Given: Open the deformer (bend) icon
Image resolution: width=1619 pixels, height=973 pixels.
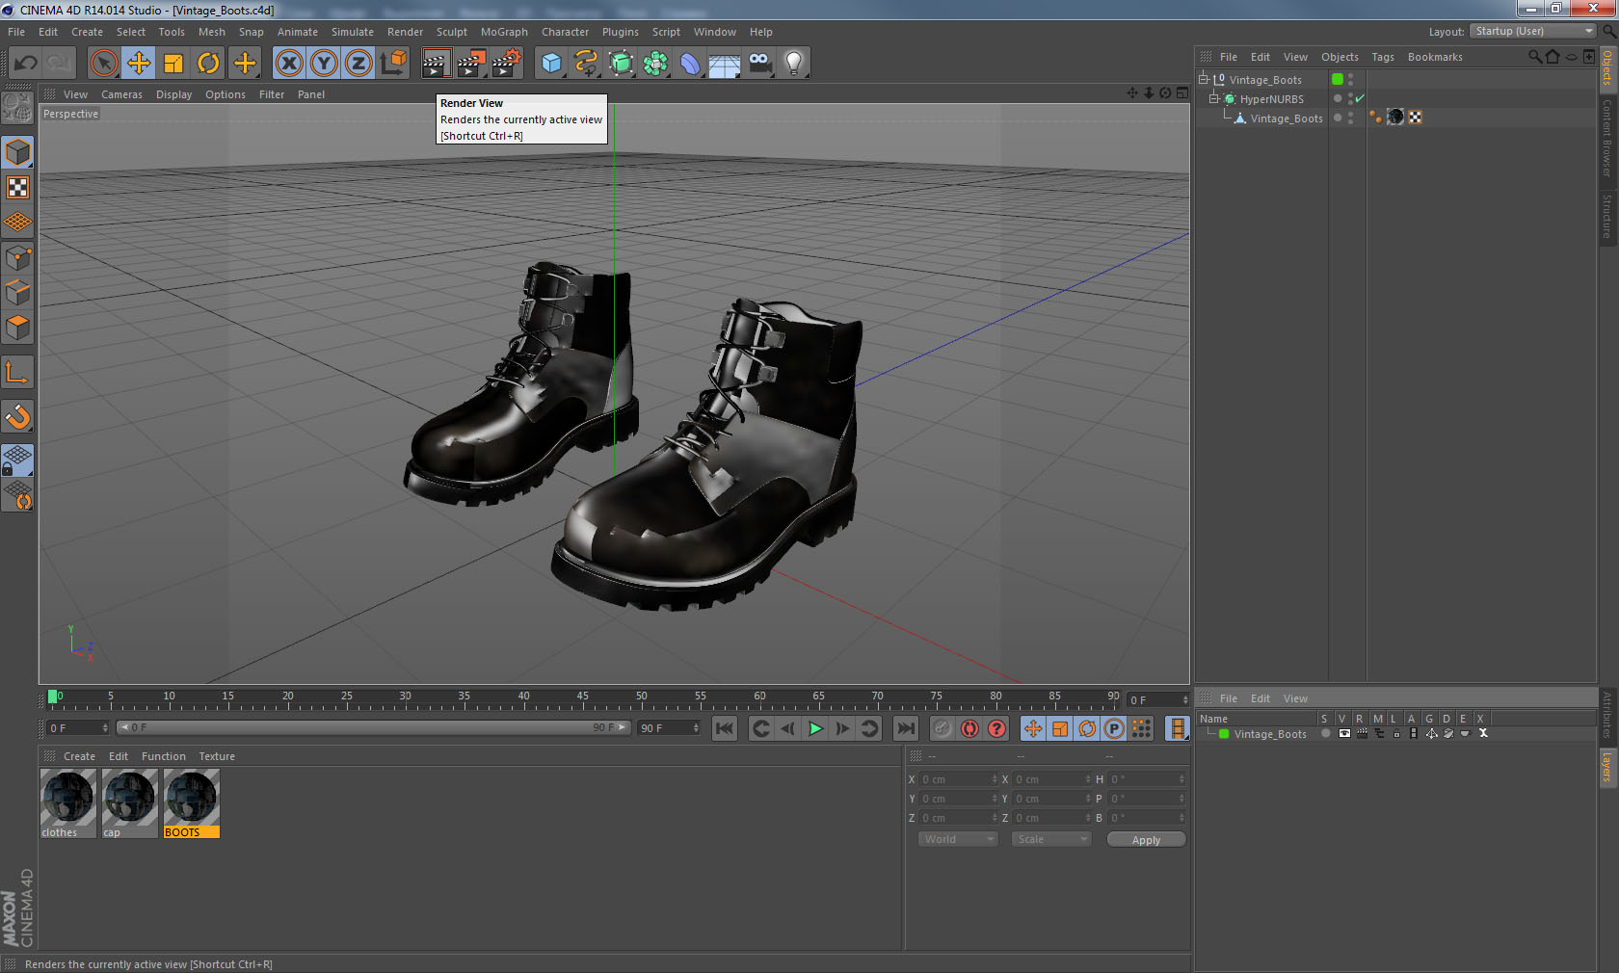Looking at the screenshot, I should pyautogui.click(x=690, y=64).
